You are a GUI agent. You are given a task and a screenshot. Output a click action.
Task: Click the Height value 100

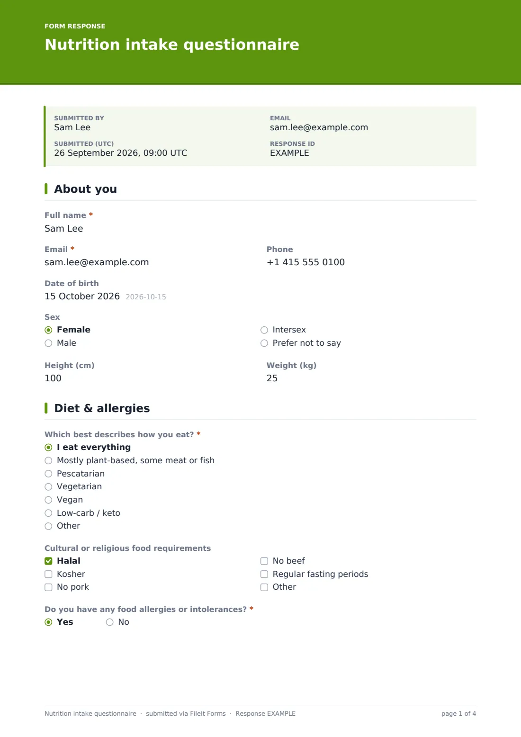[x=53, y=378]
